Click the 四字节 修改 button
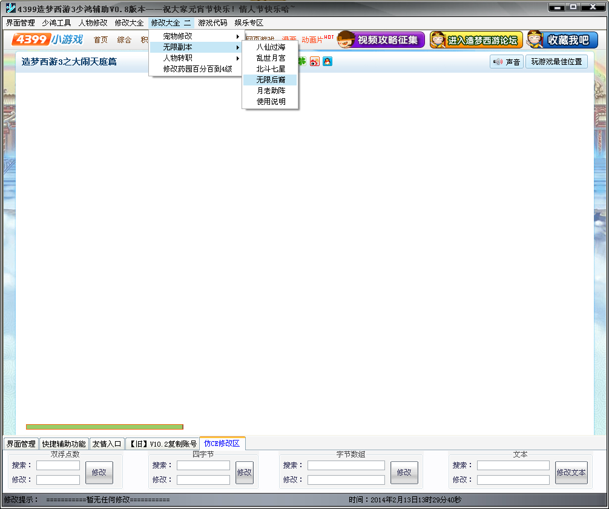The width and height of the screenshot is (609, 509). point(245,473)
